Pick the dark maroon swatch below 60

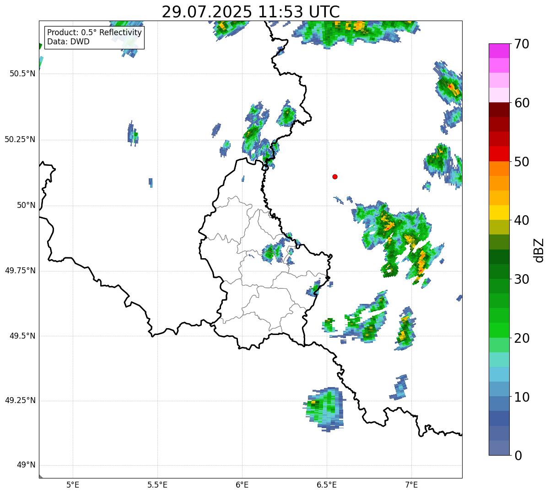click(498, 110)
